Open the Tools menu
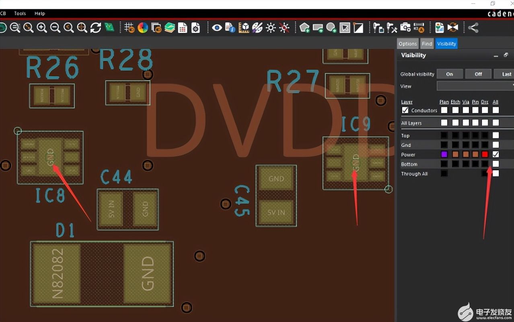The height and width of the screenshot is (322, 514). (20, 13)
